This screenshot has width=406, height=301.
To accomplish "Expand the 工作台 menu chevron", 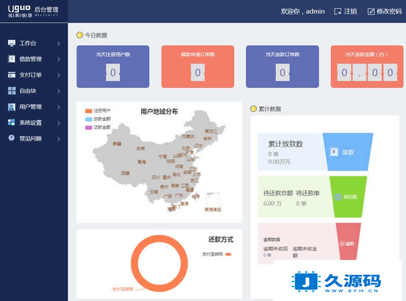I will [59, 44].
